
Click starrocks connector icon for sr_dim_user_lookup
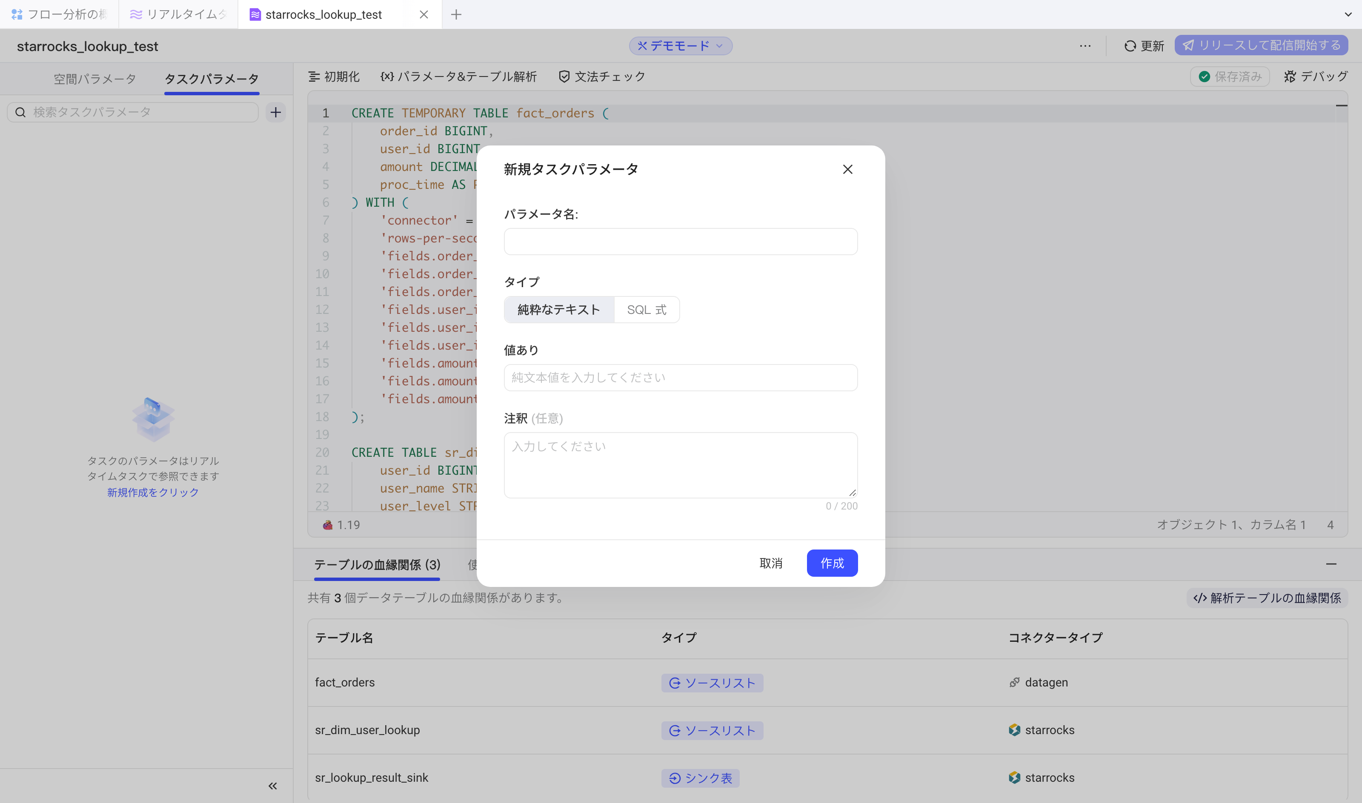click(1014, 730)
